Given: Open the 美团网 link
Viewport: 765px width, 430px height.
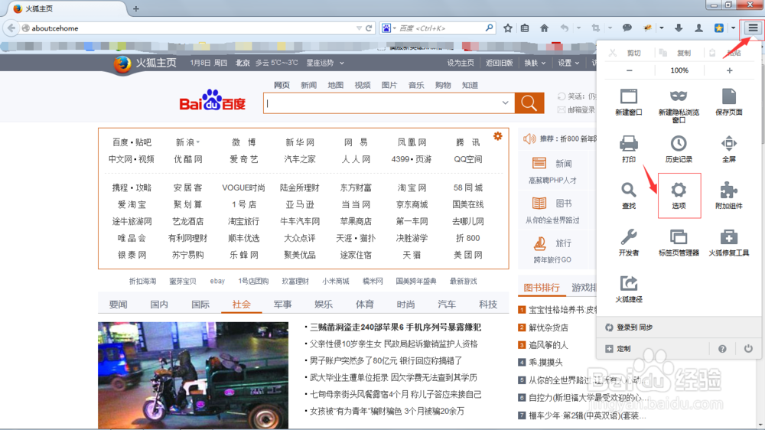Looking at the screenshot, I should pos(467,255).
